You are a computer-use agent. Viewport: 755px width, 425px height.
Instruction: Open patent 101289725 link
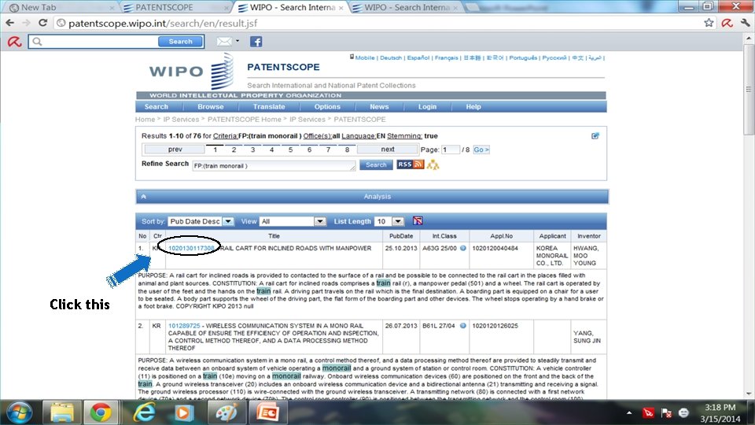pos(184,326)
